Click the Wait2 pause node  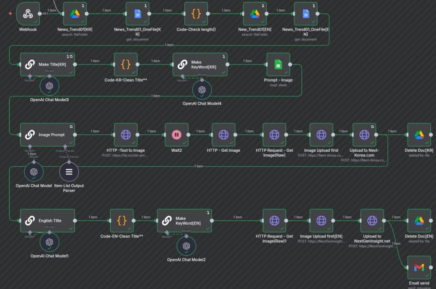click(176, 135)
